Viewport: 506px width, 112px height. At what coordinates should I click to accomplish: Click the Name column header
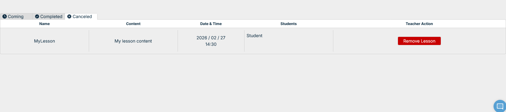(44, 24)
